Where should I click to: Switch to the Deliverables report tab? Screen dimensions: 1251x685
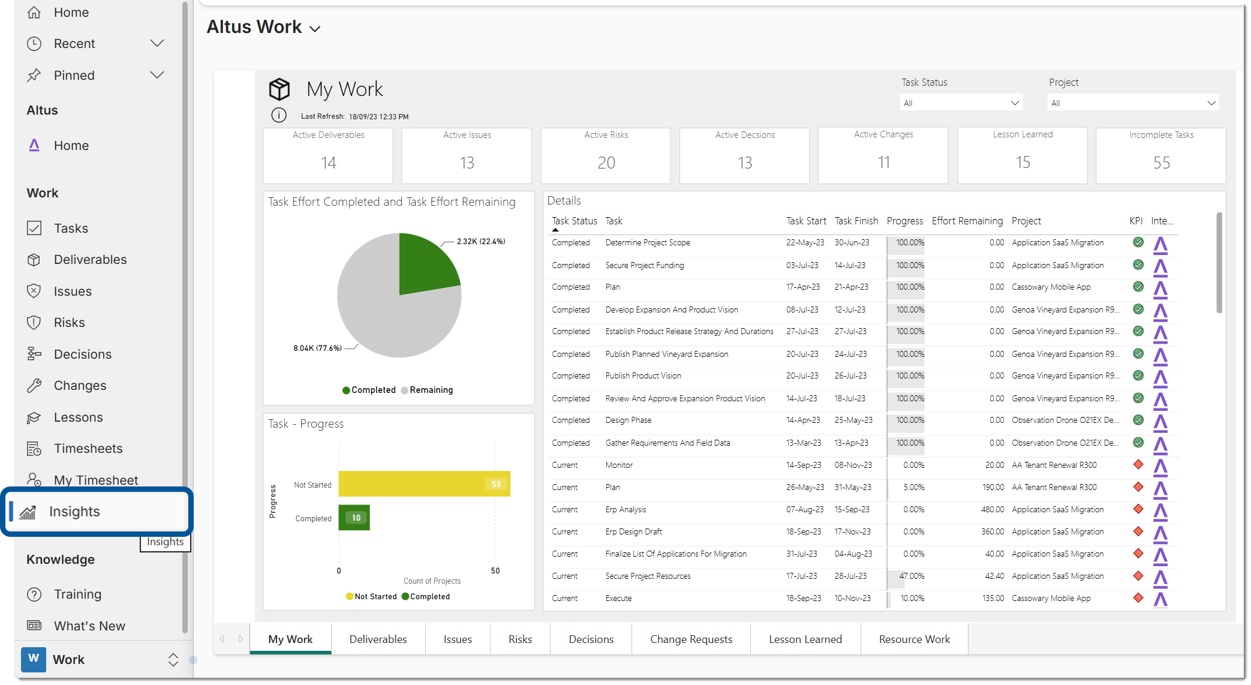tap(378, 639)
